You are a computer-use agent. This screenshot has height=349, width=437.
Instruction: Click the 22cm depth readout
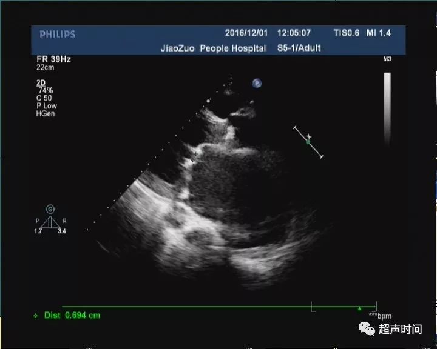[x=45, y=67]
